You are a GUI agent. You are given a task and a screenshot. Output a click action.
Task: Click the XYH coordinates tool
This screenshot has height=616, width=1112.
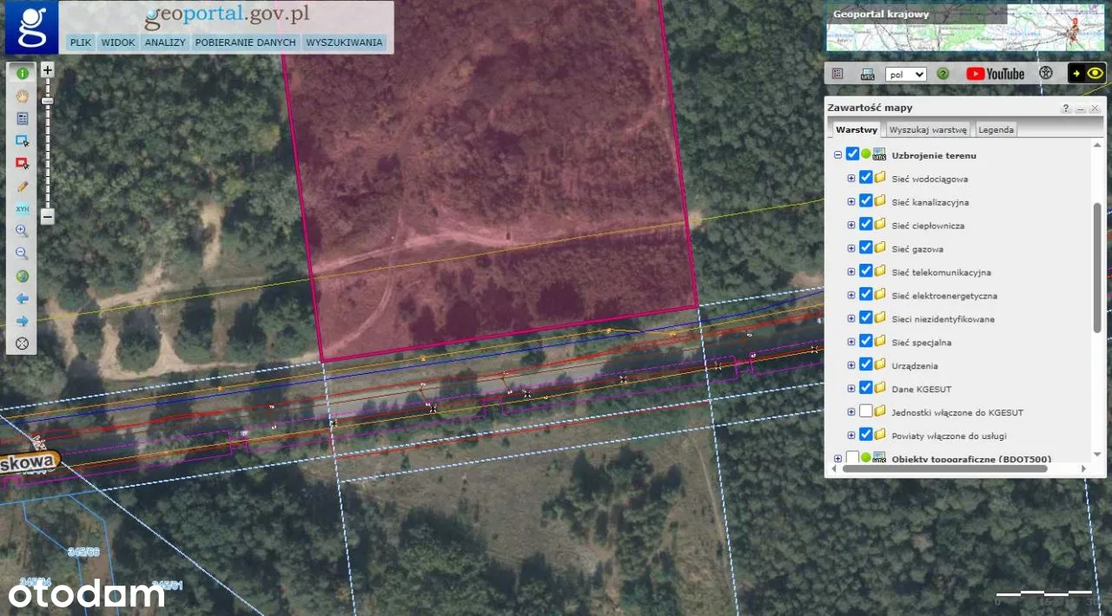tap(23, 209)
